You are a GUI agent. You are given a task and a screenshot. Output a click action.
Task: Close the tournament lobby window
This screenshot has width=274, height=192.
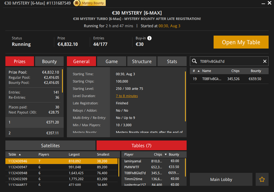268,3
